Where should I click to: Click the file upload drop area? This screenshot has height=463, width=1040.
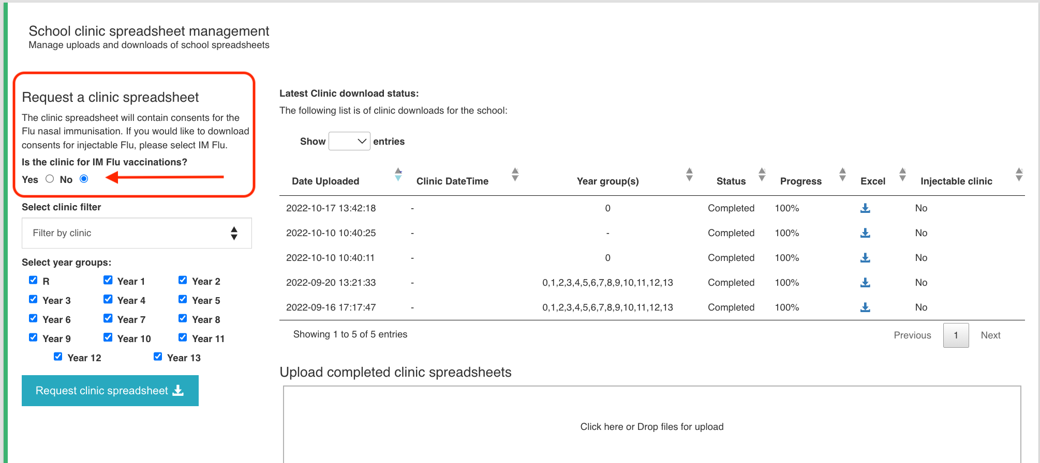[x=652, y=426]
